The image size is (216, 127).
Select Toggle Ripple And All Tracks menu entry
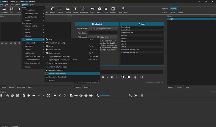click(x=72, y=56)
